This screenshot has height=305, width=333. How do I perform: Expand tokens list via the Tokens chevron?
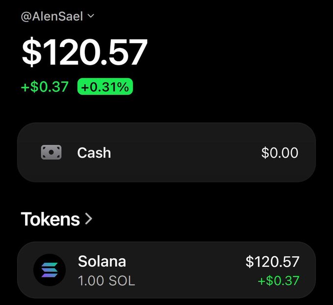pos(89,219)
